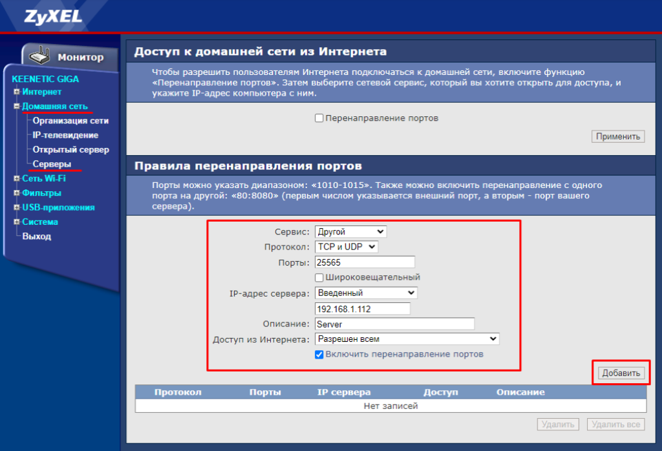
Task: Expand the Интернет tree section
Action: tap(17, 92)
